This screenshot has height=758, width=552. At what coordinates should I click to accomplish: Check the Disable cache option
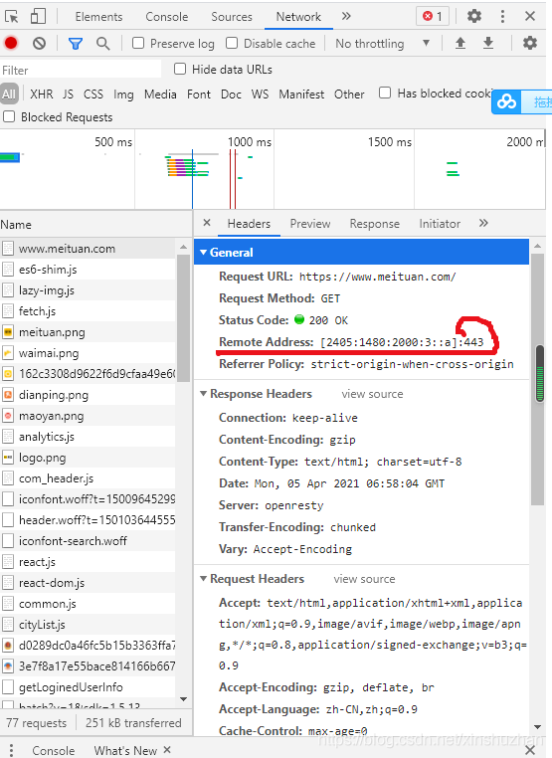point(232,43)
